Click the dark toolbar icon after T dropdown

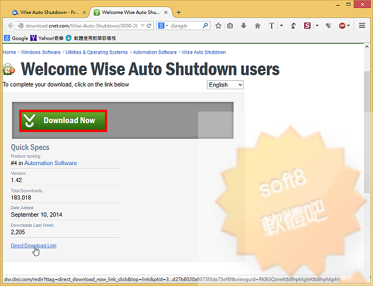(293, 26)
